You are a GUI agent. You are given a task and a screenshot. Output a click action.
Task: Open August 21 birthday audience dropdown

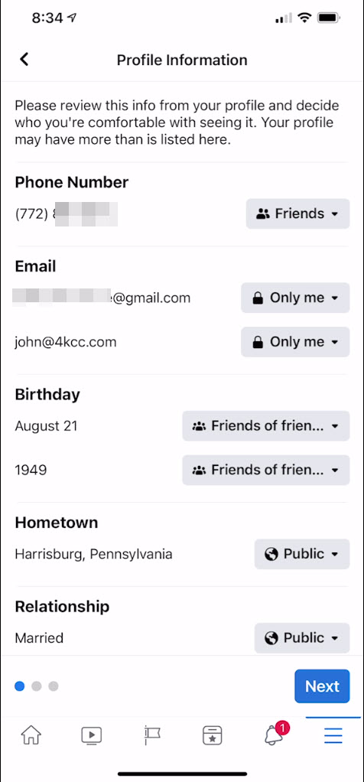[x=266, y=426]
